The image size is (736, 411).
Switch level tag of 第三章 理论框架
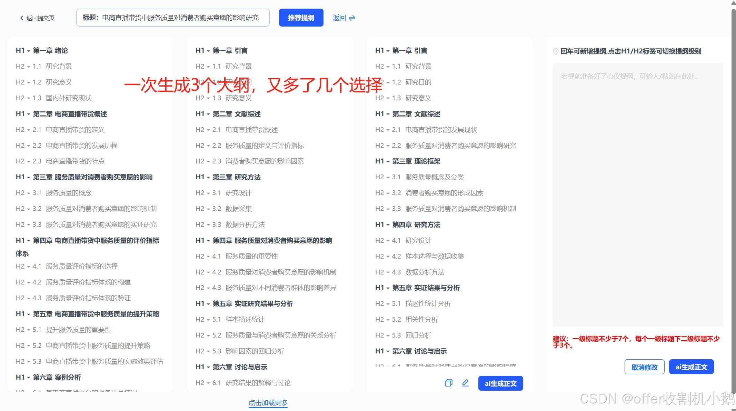coord(379,161)
